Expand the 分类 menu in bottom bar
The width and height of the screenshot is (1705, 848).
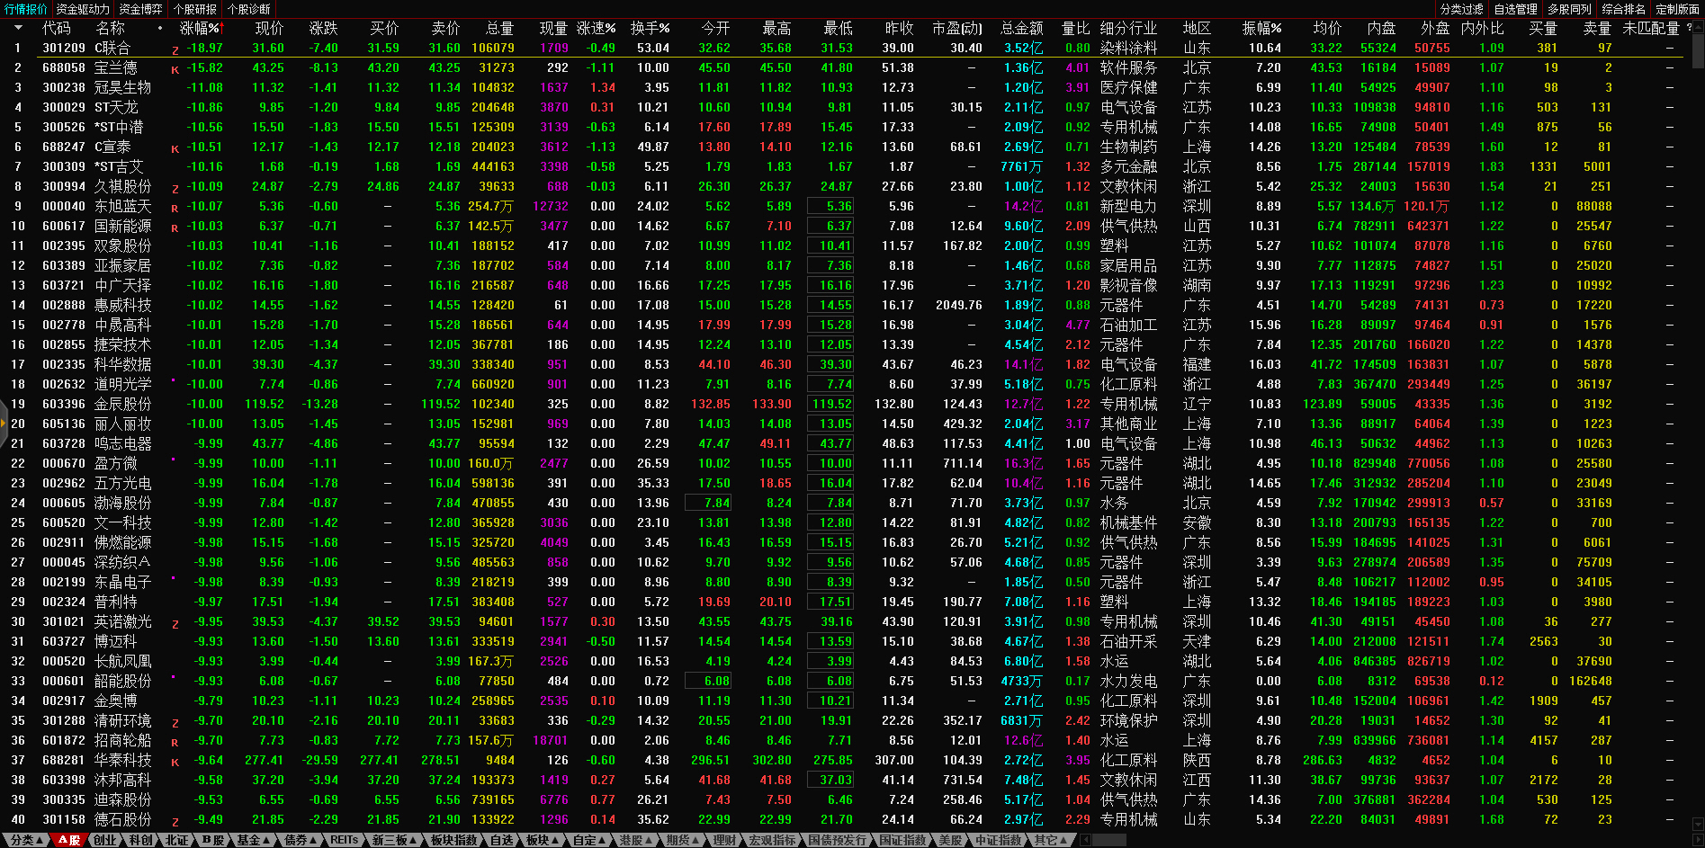26,840
